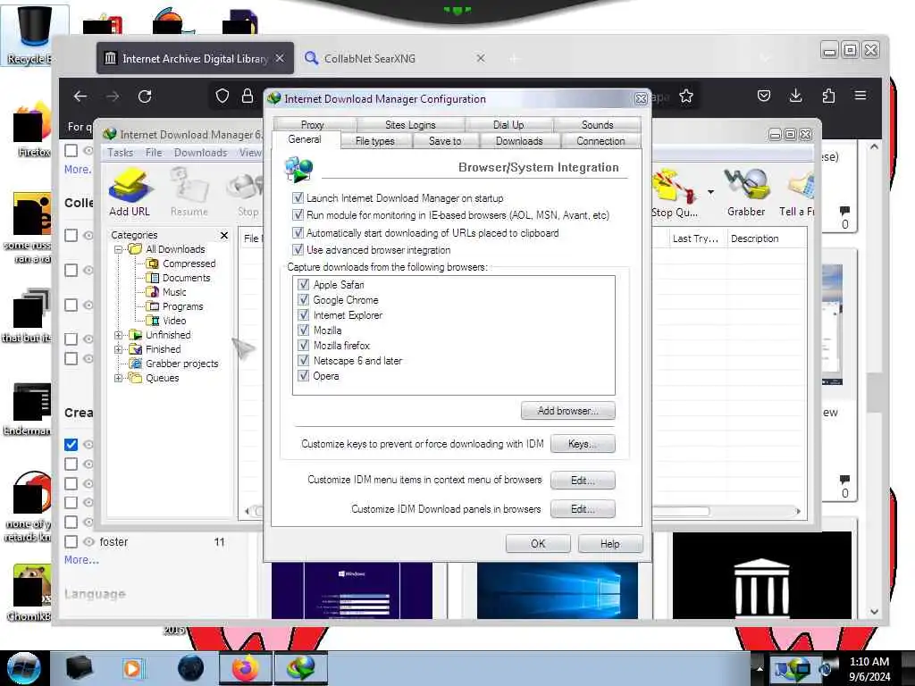Click the Add browser button
Image resolution: width=915 pixels, height=686 pixels.
coord(567,411)
